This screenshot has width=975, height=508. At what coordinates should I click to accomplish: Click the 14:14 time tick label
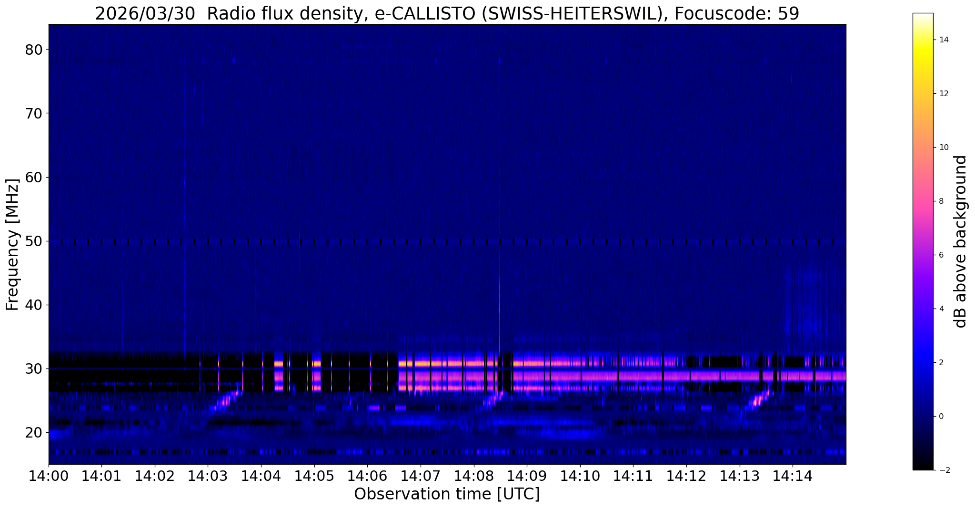pyautogui.click(x=793, y=476)
